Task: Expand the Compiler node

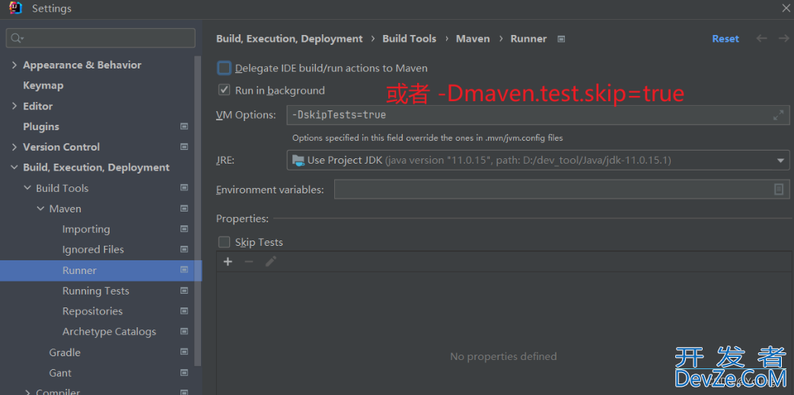Action: (x=27, y=392)
